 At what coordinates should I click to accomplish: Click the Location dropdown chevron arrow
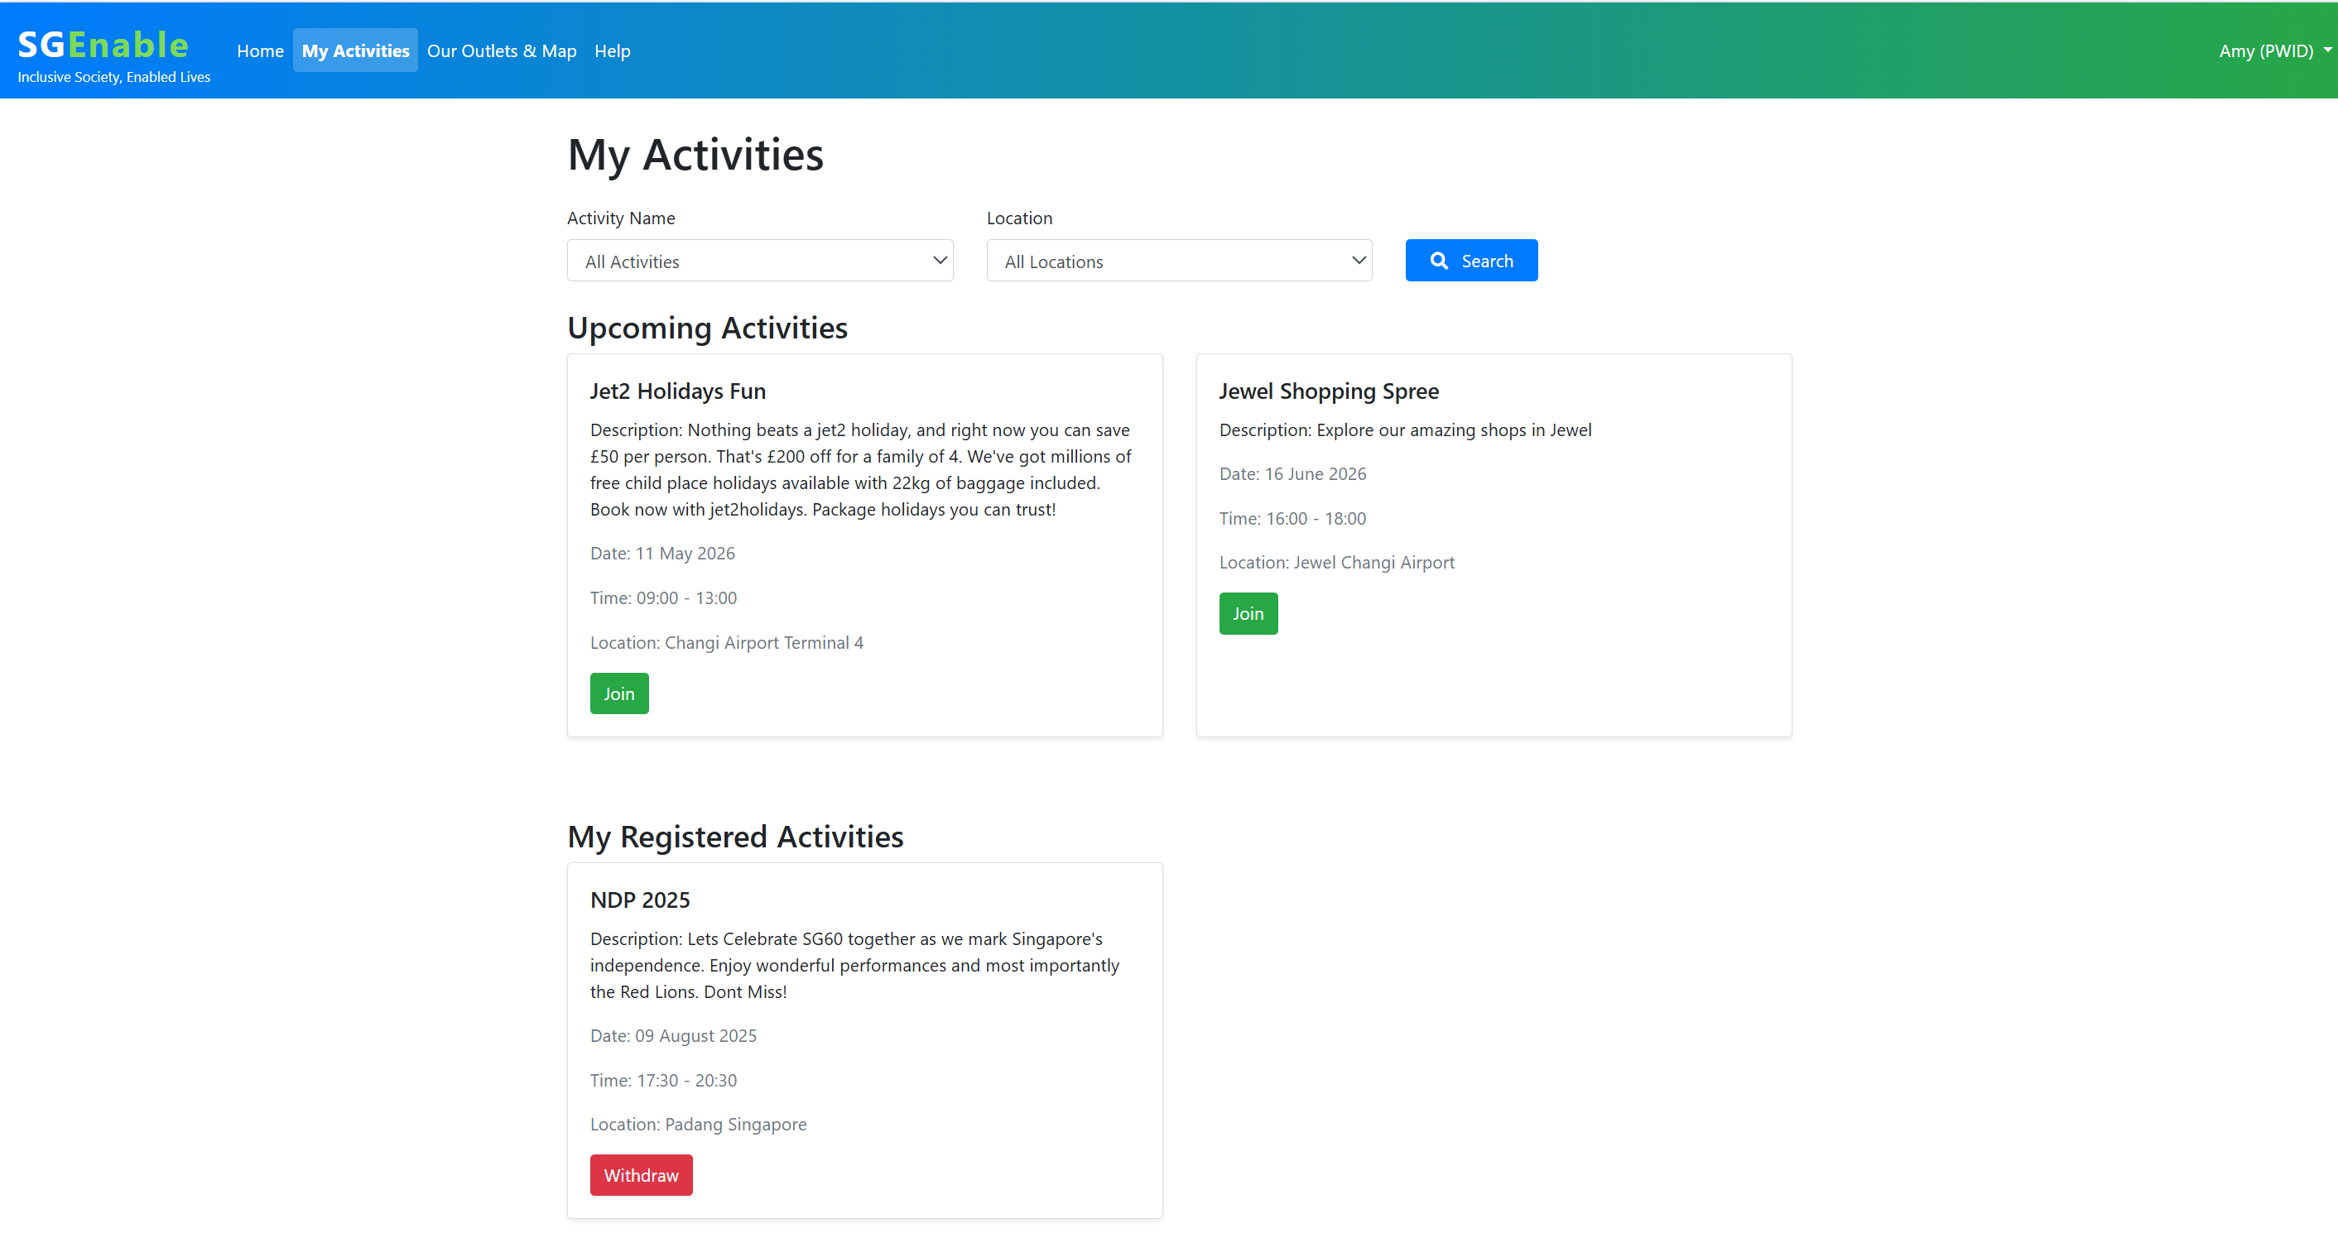[x=1358, y=261]
